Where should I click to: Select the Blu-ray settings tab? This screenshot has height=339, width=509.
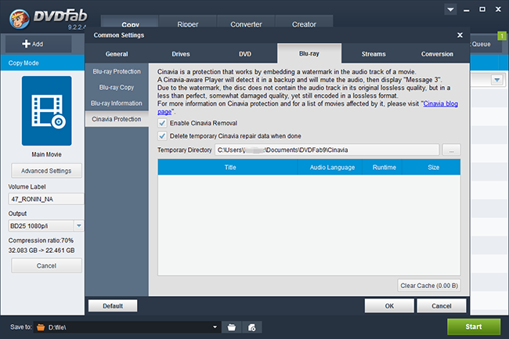309,53
